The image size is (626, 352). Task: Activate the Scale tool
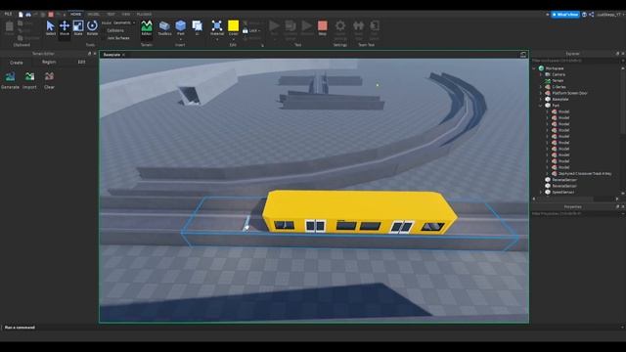point(78,27)
